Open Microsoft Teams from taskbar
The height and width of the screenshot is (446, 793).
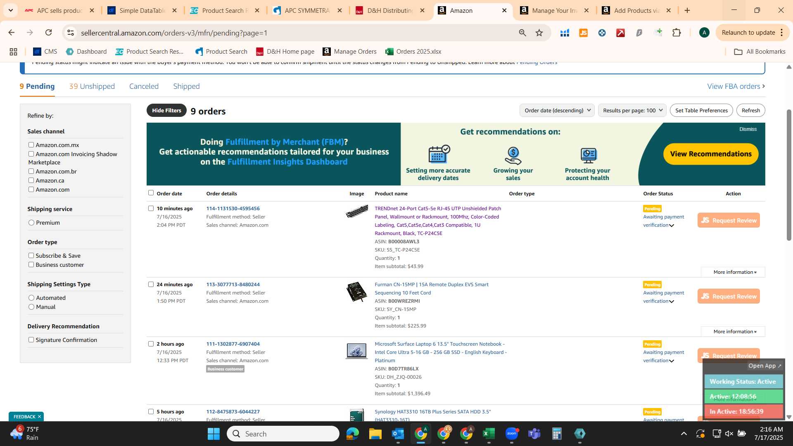[534, 434]
